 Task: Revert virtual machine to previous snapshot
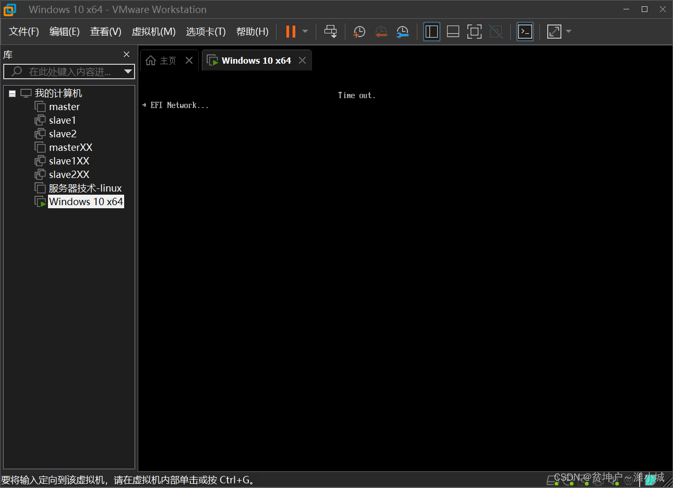coord(381,32)
